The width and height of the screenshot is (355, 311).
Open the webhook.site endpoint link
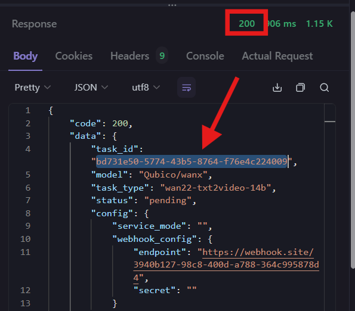coord(226,265)
